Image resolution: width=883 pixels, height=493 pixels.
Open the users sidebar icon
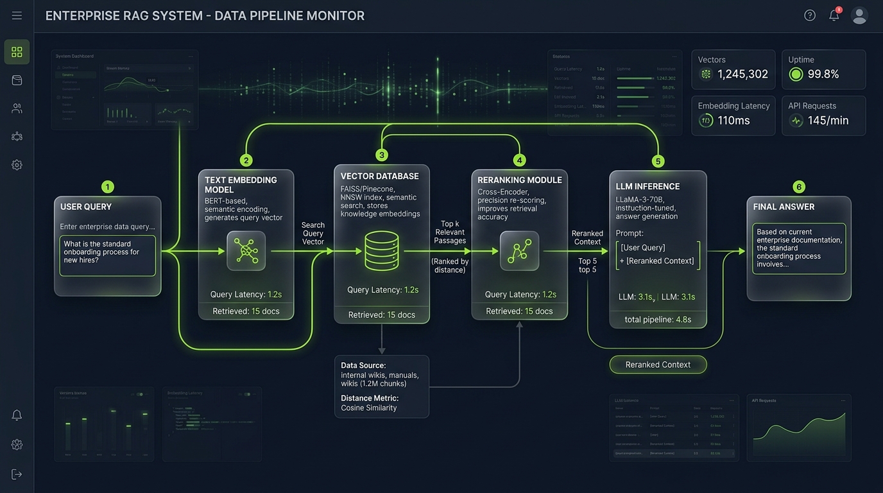pyautogui.click(x=17, y=108)
